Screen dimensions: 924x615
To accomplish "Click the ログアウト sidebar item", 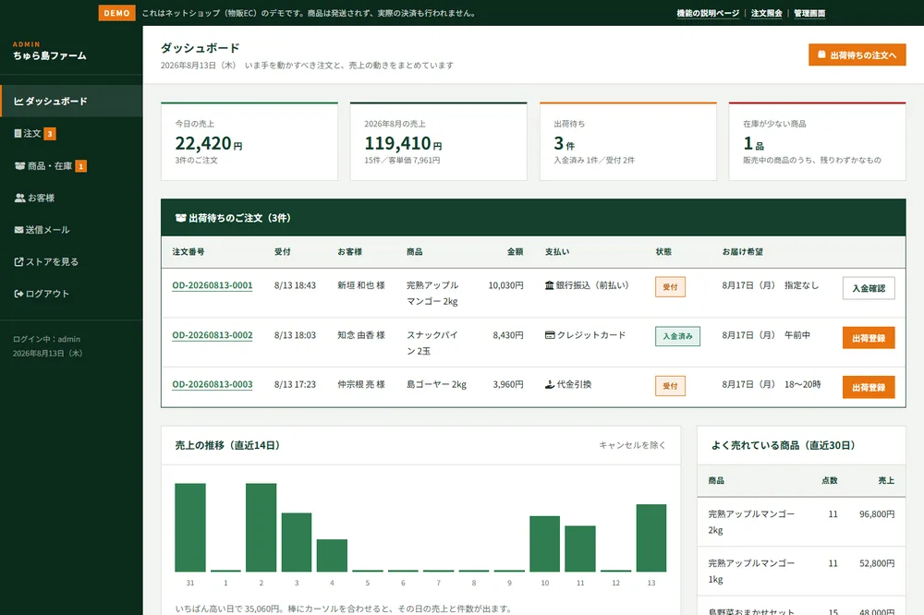I will click(x=71, y=294).
